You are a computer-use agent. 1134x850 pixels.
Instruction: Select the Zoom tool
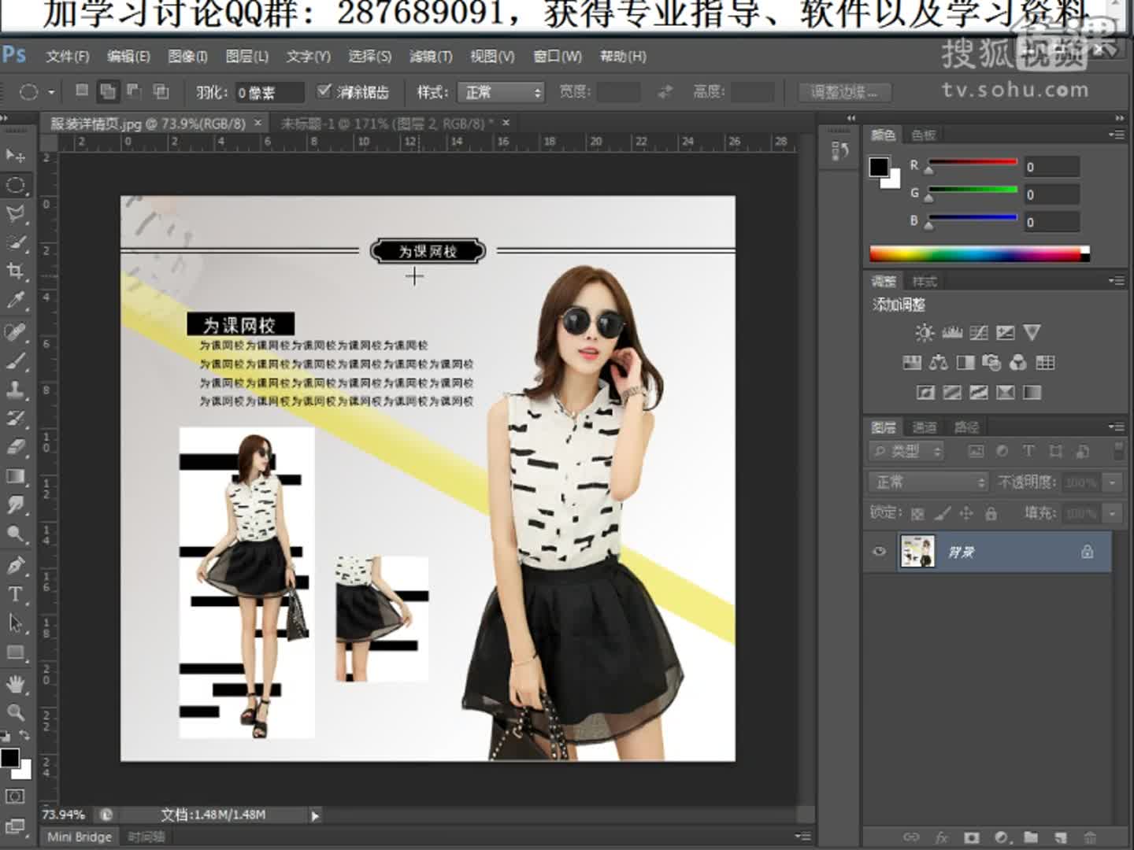(15, 712)
